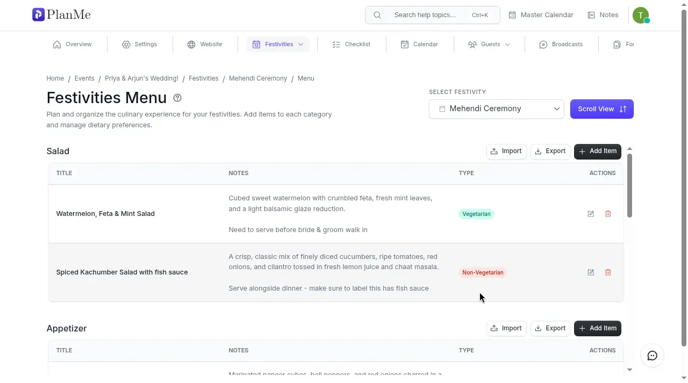Open the Settings tab
This screenshot has width=688, height=383.
coord(140,45)
